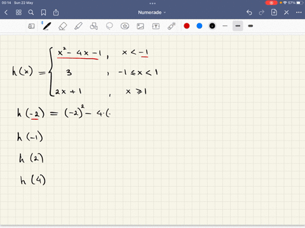
Task: Tap the screen recording indicator
Action: coord(271,3)
